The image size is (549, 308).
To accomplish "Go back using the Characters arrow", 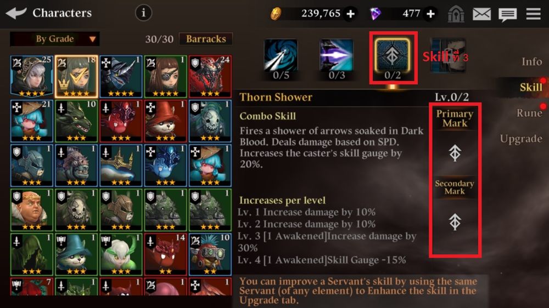I will pos(16,13).
